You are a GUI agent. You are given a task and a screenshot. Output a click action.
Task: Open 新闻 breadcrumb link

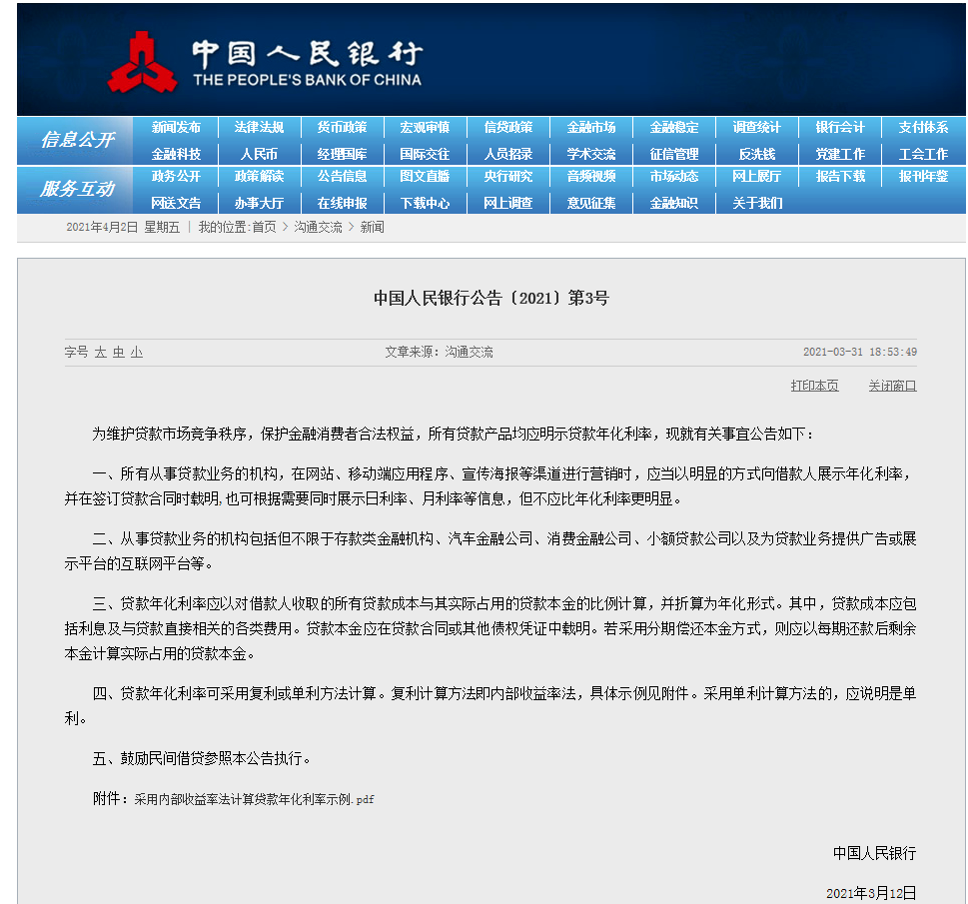[x=373, y=227]
